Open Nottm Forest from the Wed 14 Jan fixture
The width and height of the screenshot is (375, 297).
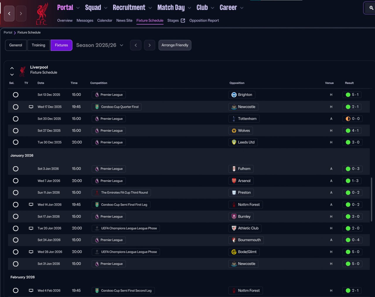246,205
